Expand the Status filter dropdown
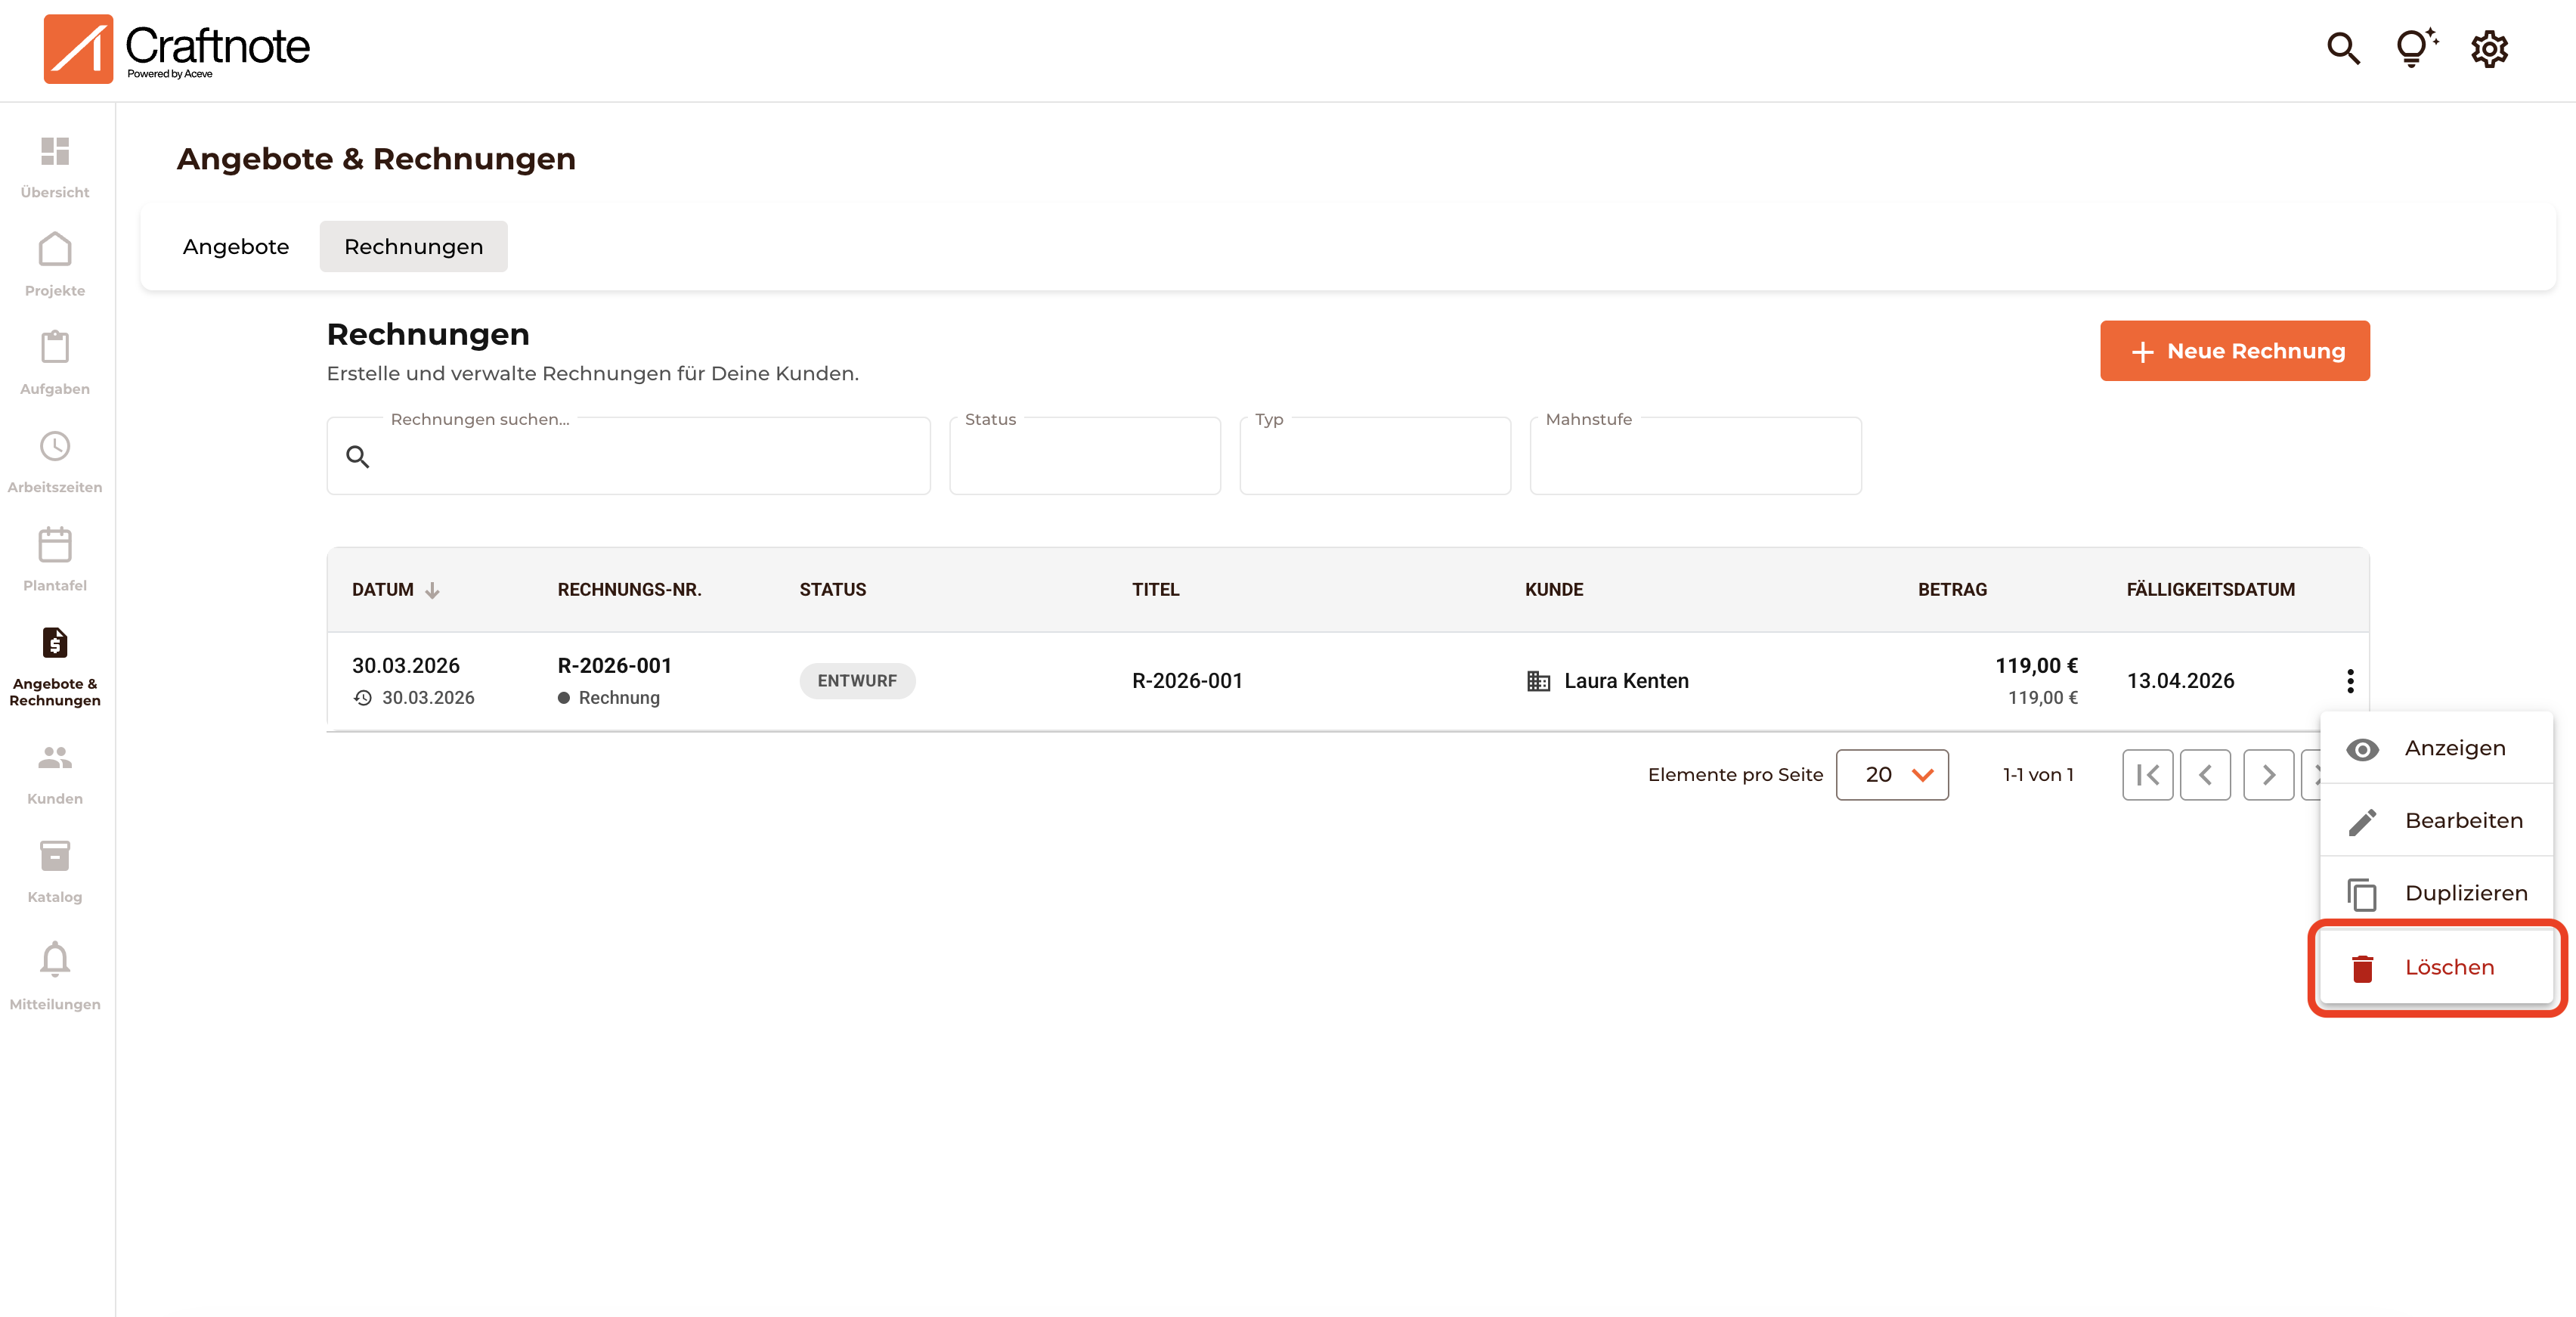This screenshot has width=2576, height=1317. coord(1084,456)
